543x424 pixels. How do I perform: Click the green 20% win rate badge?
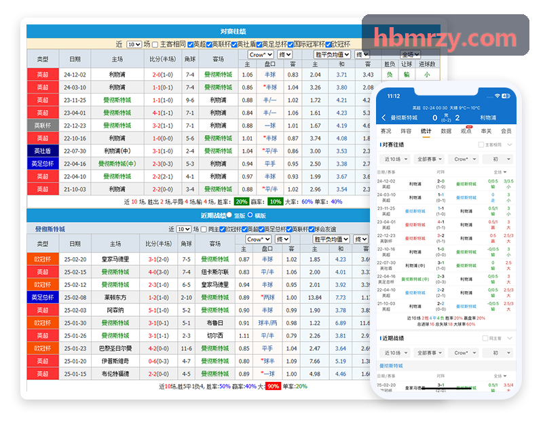point(242,201)
